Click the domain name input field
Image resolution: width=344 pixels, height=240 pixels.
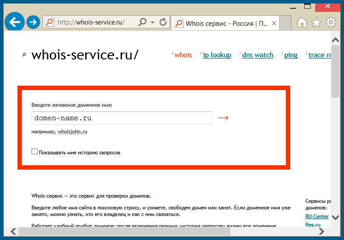(x=122, y=118)
